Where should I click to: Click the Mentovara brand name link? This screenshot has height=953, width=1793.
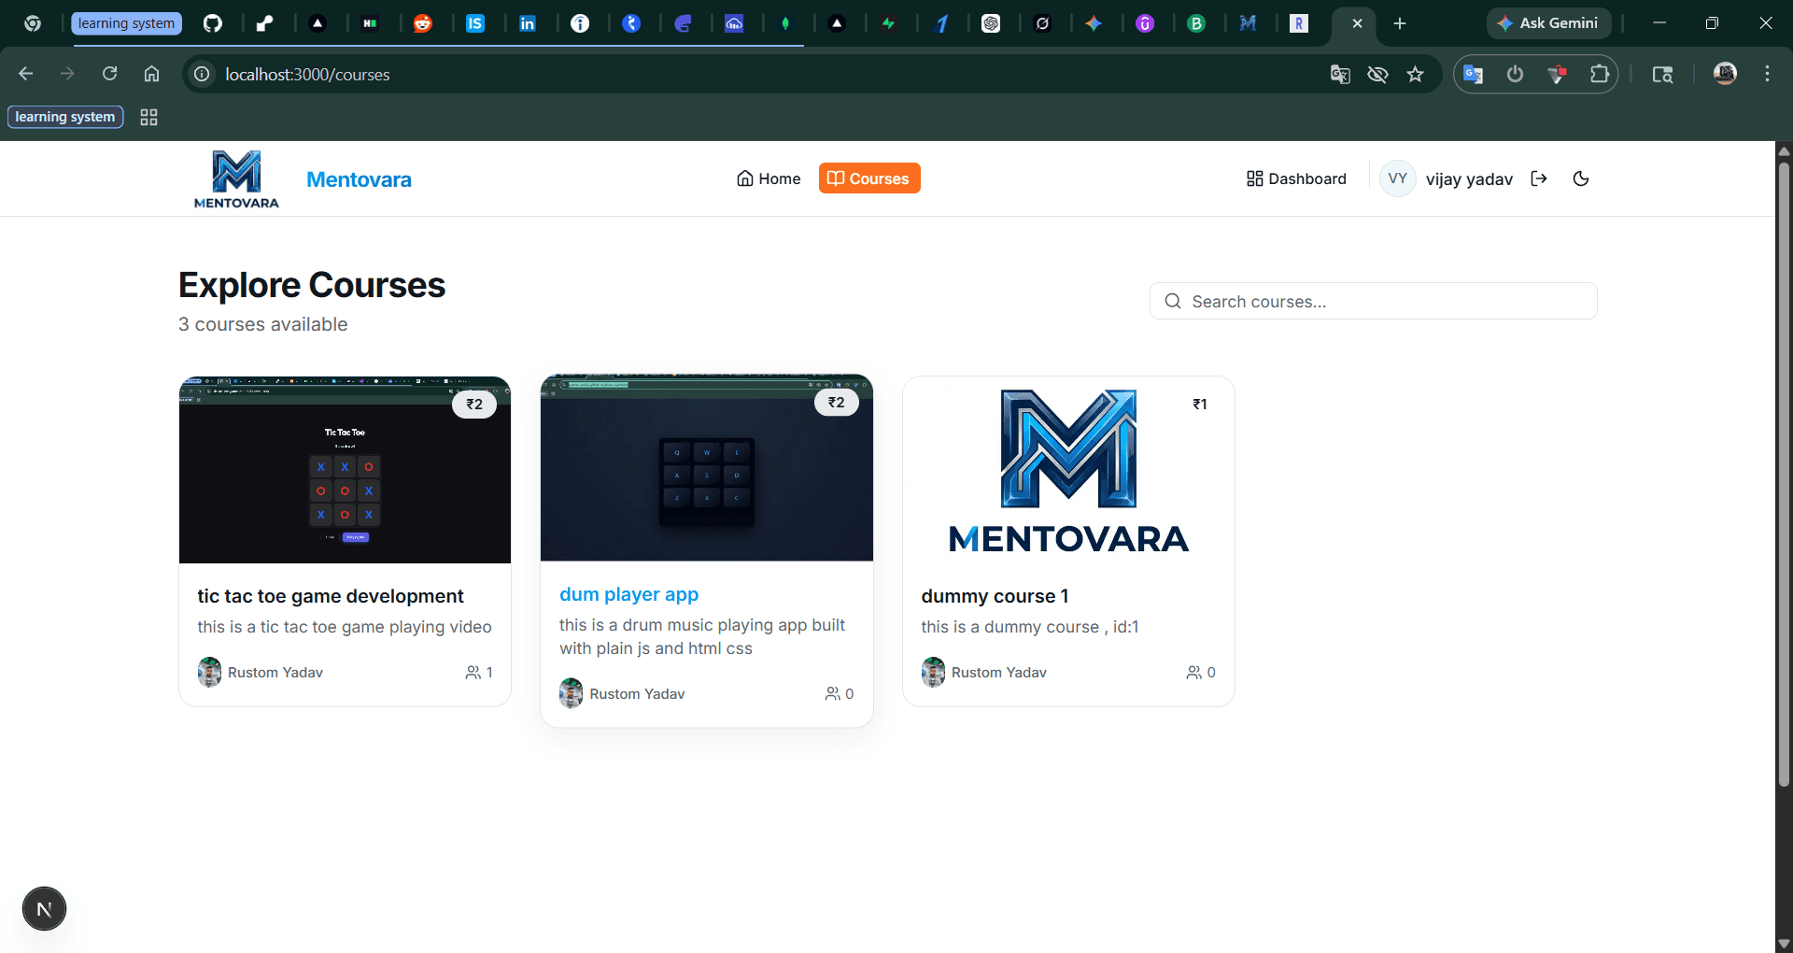pos(359,179)
